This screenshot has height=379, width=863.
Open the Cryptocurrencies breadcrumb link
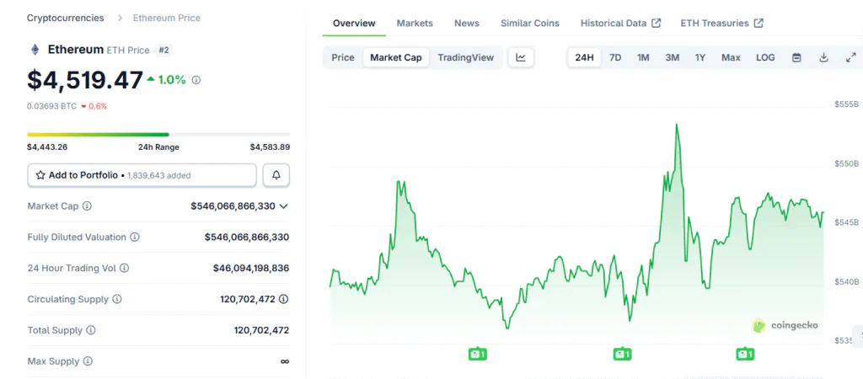[x=66, y=18]
